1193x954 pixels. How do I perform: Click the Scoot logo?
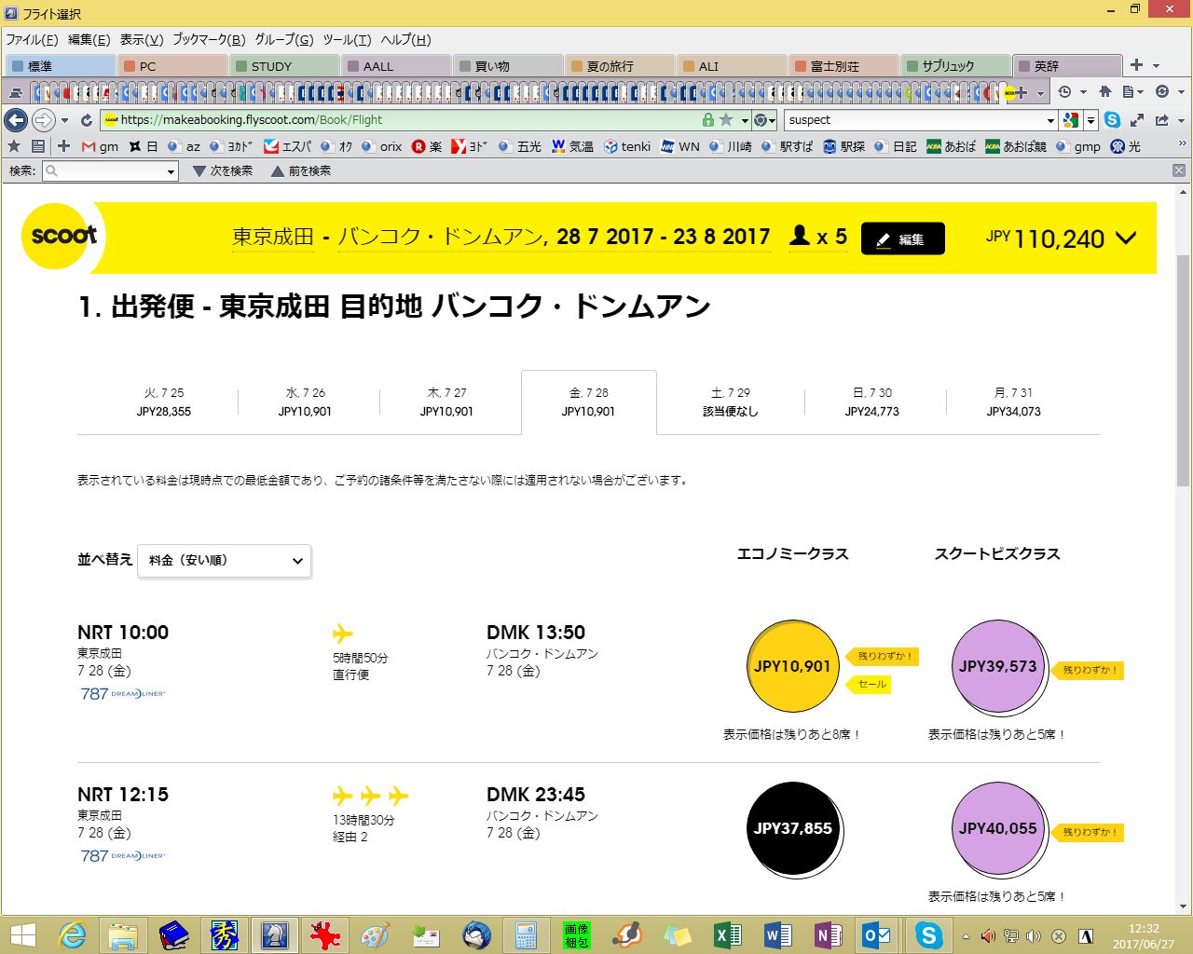pyautogui.click(x=62, y=237)
